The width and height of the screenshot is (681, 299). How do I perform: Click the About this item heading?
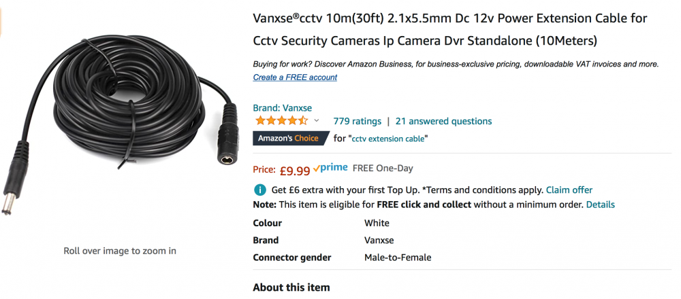pyautogui.click(x=291, y=287)
